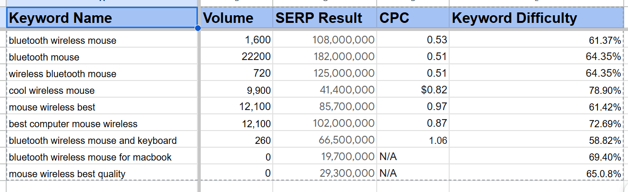Select the Keyword Difficulty header cell

tap(536, 18)
